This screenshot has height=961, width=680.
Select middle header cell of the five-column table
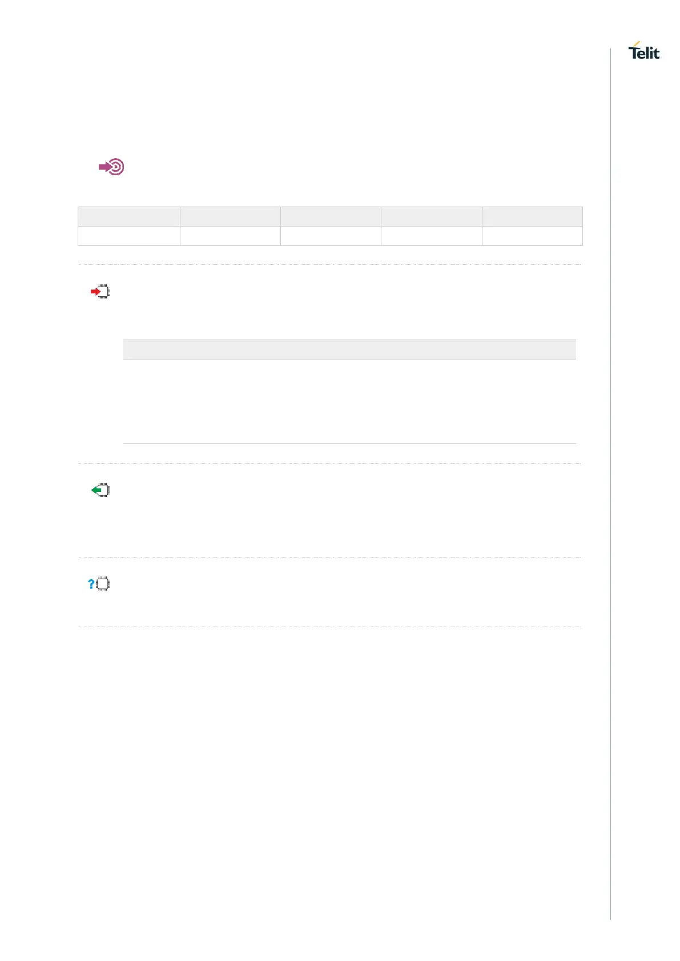coord(331,217)
